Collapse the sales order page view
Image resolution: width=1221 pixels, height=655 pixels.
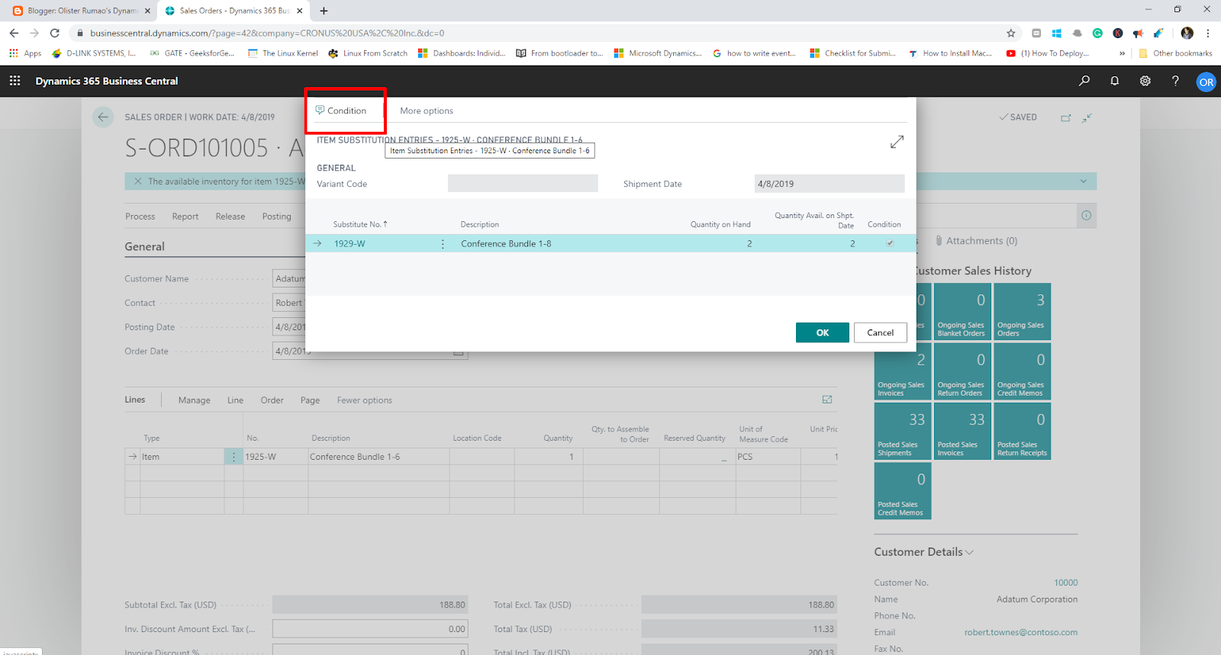(1087, 117)
